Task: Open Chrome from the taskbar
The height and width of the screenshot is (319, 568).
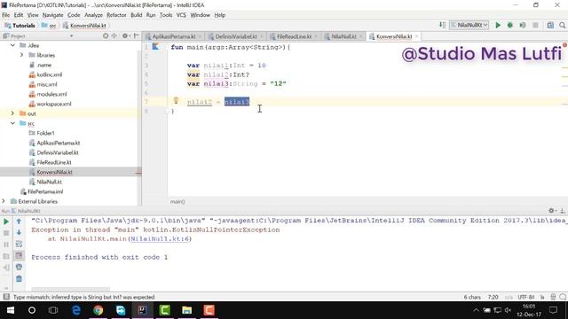Action: tap(98, 310)
